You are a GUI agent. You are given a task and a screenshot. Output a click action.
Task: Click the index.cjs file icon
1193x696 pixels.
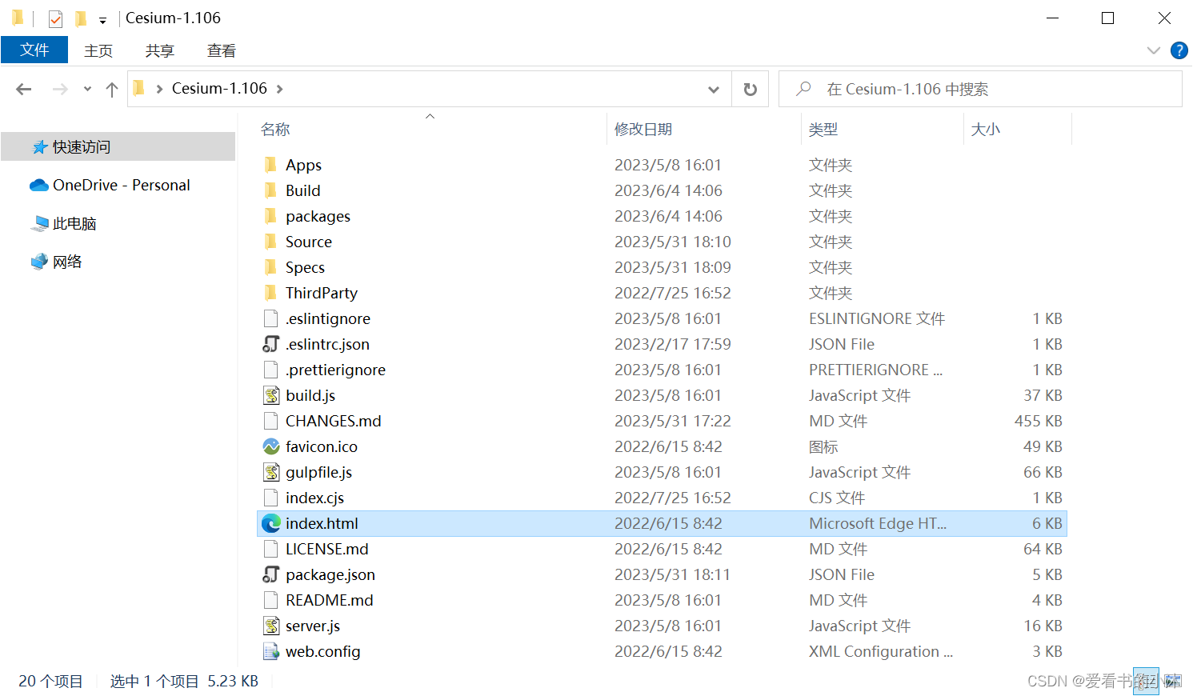pyautogui.click(x=271, y=498)
